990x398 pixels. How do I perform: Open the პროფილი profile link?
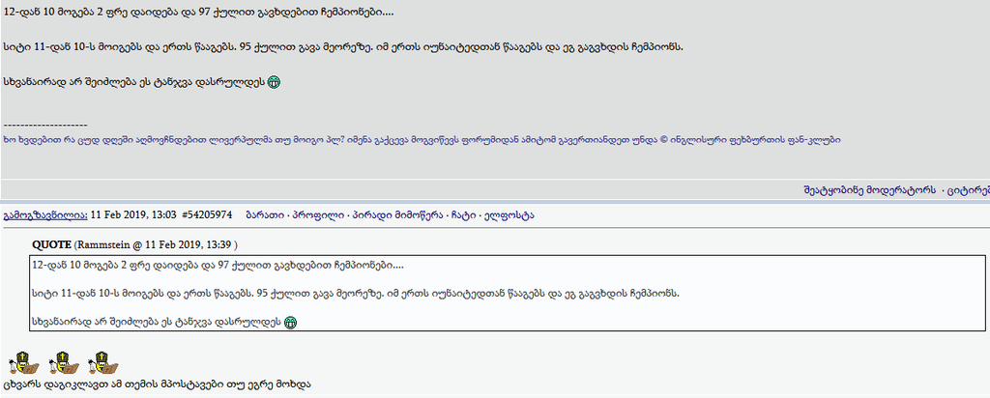[x=316, y=215]
